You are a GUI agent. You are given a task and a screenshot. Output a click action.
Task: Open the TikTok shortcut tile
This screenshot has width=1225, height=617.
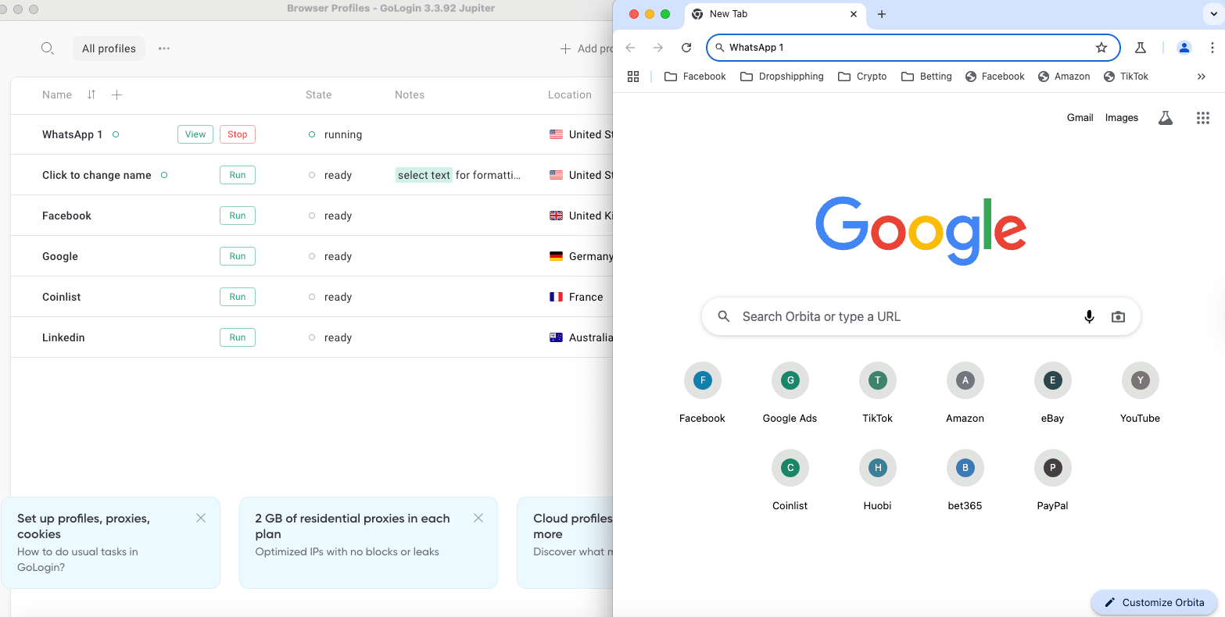(878, 393)
